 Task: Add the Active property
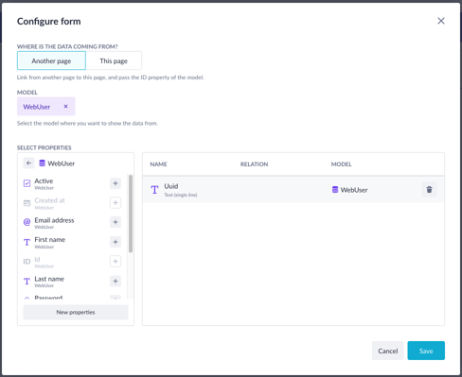115,183
